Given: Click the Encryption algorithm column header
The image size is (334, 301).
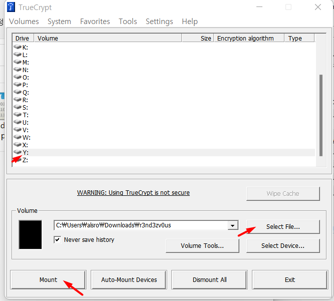Looking at the screenshot, I should (249, 39).
